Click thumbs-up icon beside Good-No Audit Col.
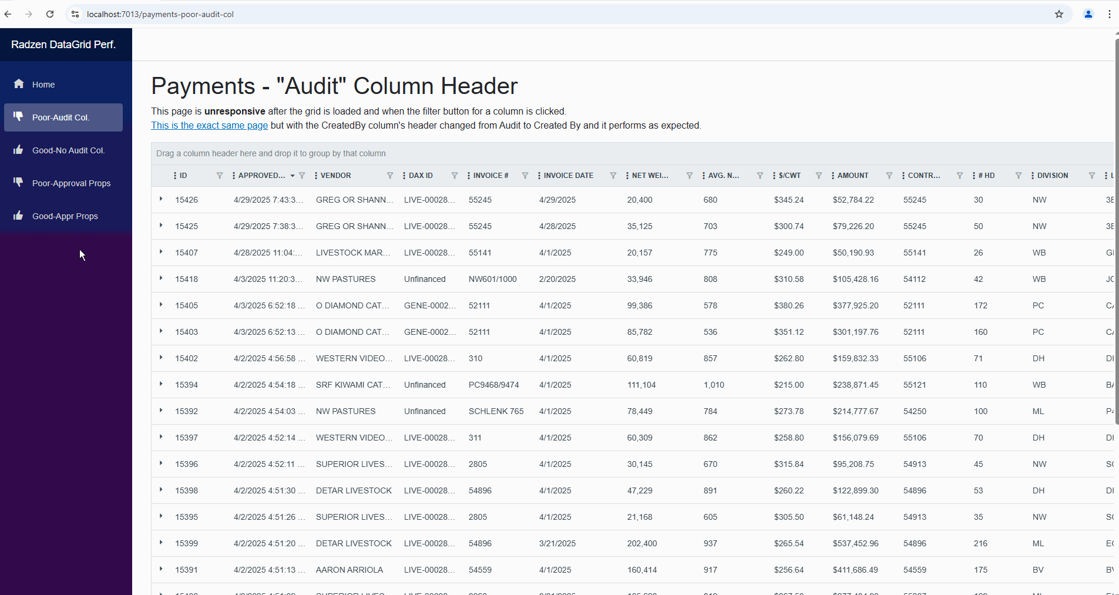Image resolution: width=1119 pixels, height=595 pixels. pos(19,150)
